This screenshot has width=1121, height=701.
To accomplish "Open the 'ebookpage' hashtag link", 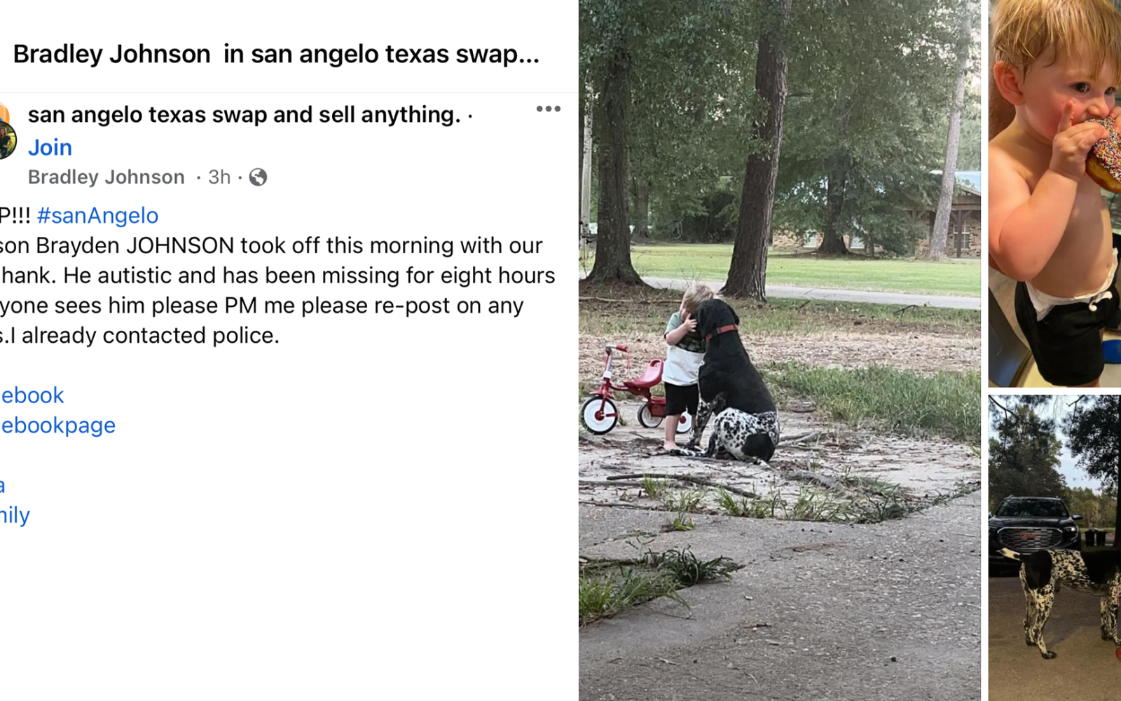I will pos(57,426).
